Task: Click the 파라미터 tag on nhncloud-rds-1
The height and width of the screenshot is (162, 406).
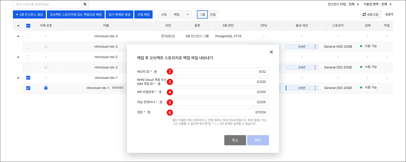Action: pyautogui.click(x=118, y=88)
